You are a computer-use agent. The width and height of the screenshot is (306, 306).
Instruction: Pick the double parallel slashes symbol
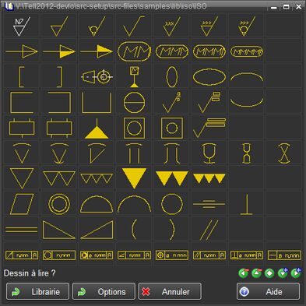pos(209,230)
